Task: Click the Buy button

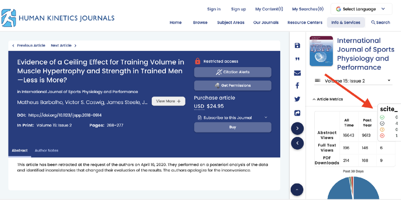Action: coord(233,127)
